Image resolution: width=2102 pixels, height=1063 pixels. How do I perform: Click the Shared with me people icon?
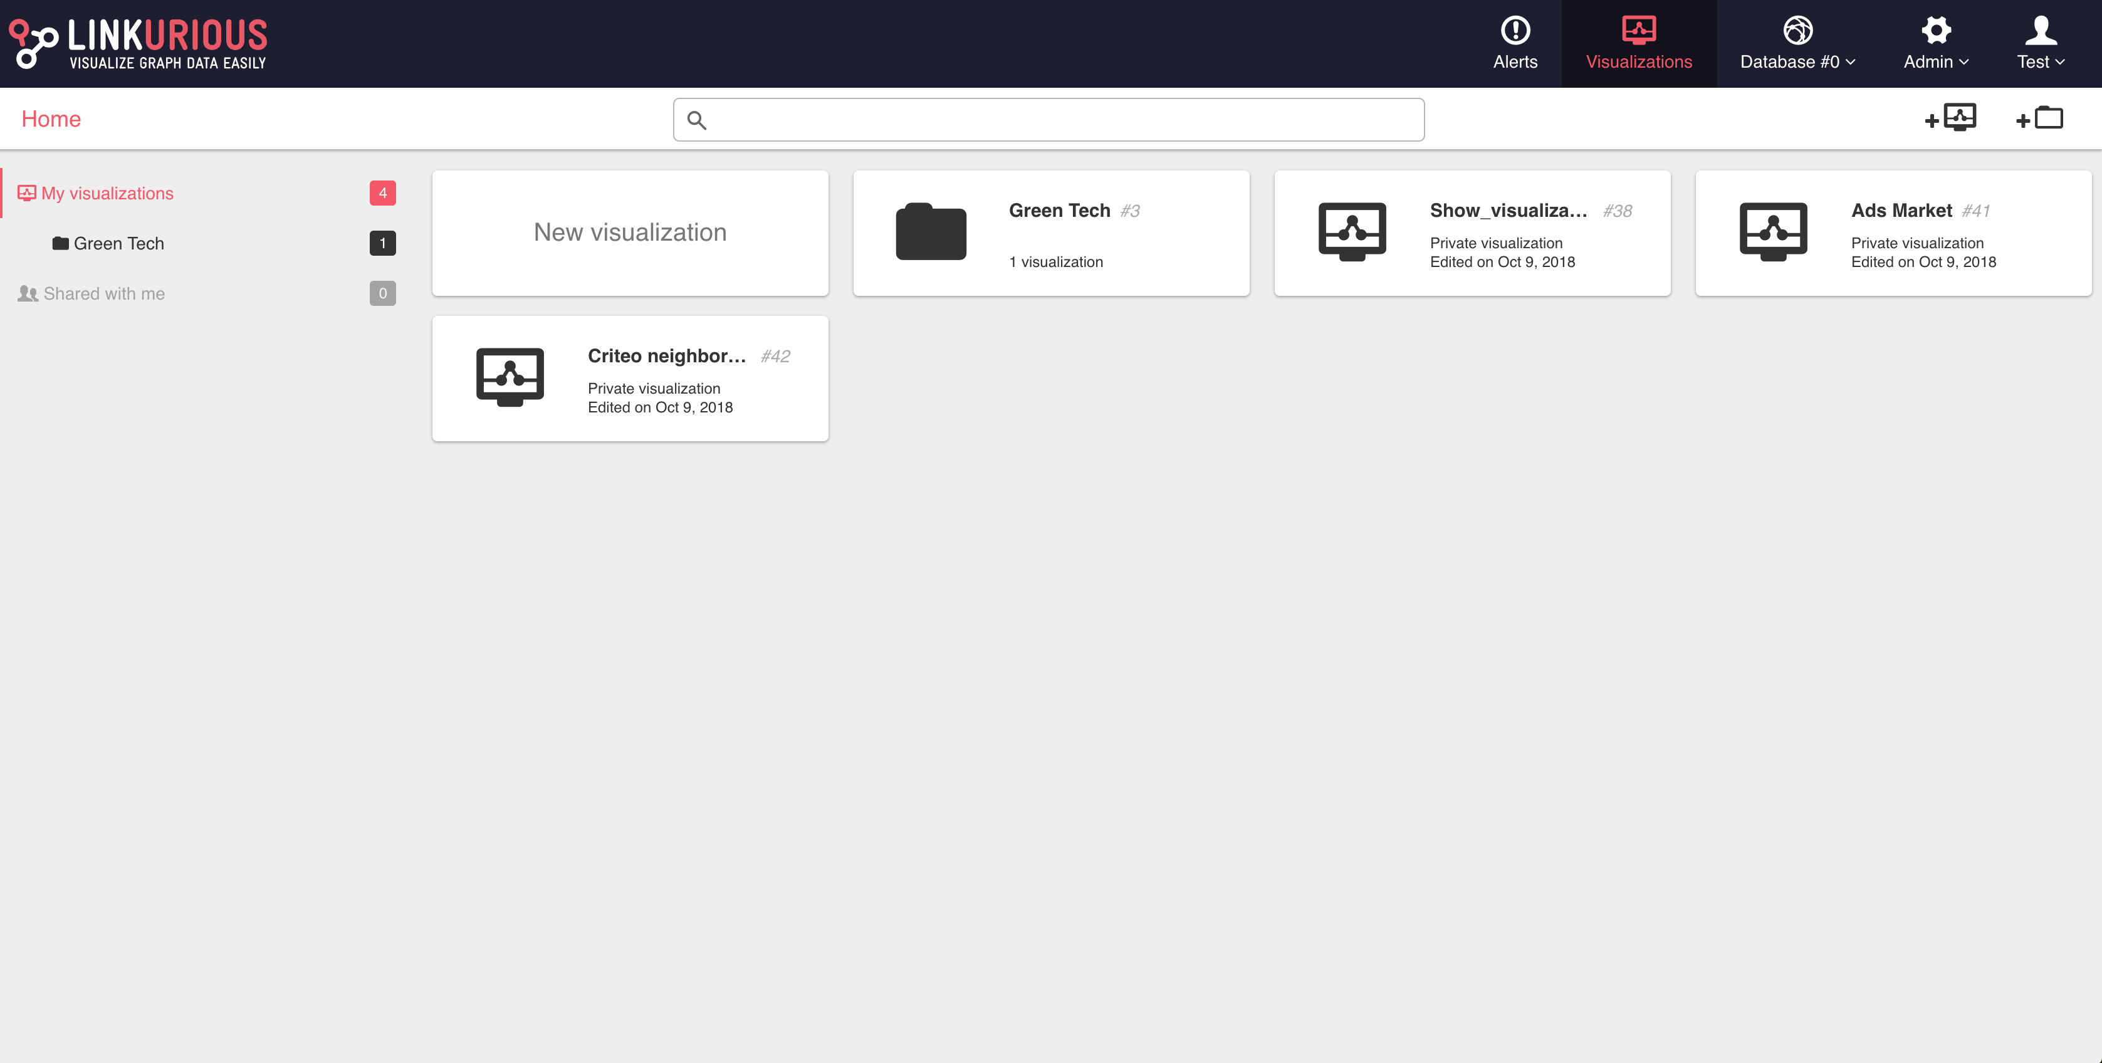point(28,294)
